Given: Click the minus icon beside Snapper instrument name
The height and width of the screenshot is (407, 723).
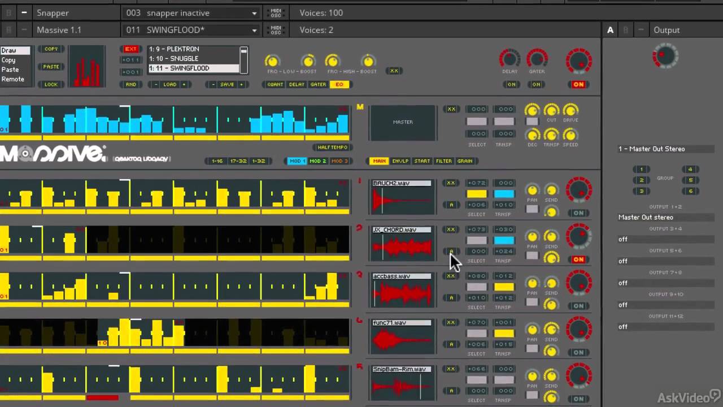Looking at the screenshot, I should click(24, 12).
